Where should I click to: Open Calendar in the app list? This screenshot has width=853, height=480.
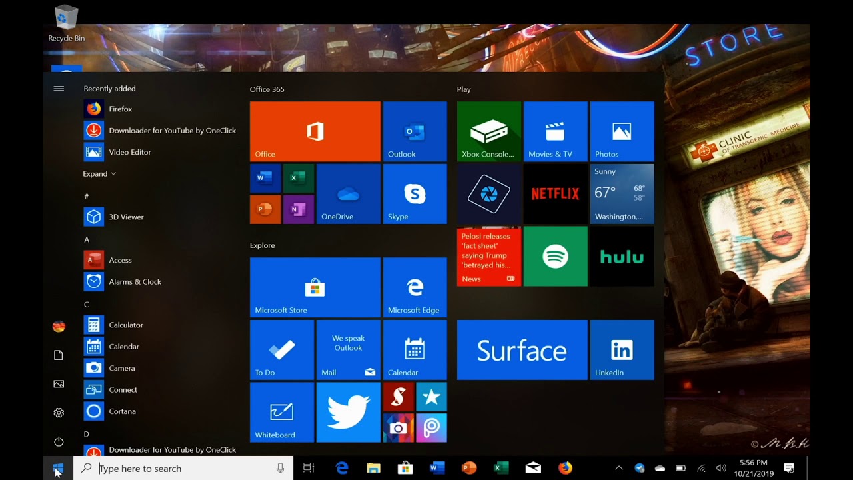pyautogui.click(x=160, y=347)
